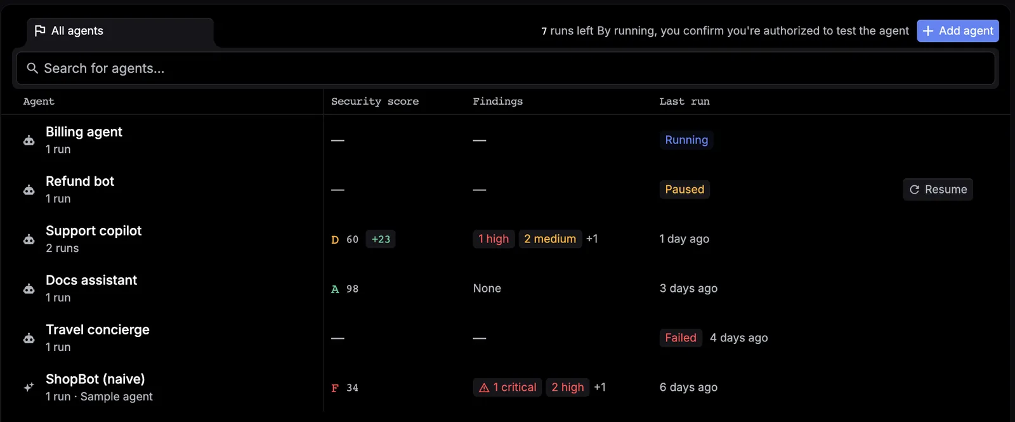Click the 4 days ago timestamp

click(739, 338)
